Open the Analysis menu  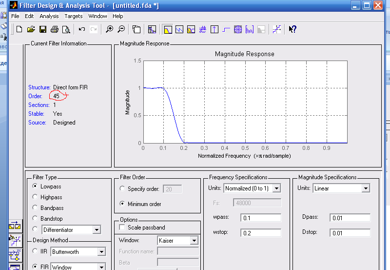[49, 16]
